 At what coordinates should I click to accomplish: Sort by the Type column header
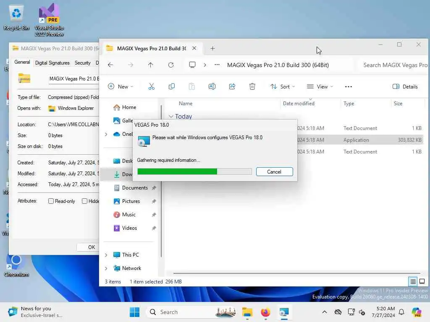349,104
